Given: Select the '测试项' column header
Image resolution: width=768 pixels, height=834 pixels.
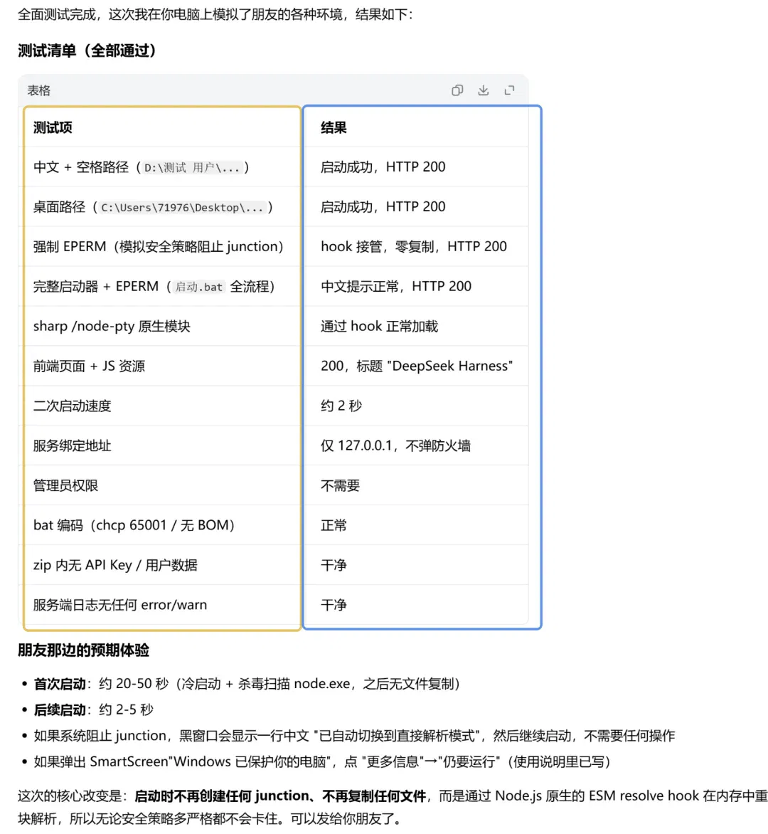Looking at the screenshot, I should tap(53, 127).
